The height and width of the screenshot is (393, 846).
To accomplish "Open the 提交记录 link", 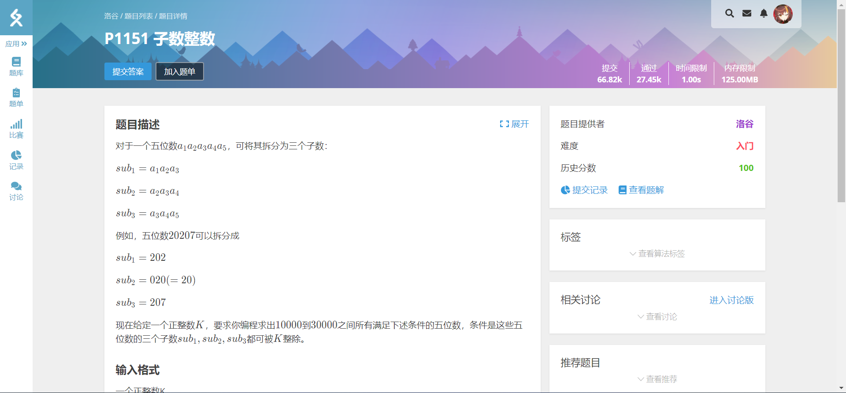I will click(584, 190).
